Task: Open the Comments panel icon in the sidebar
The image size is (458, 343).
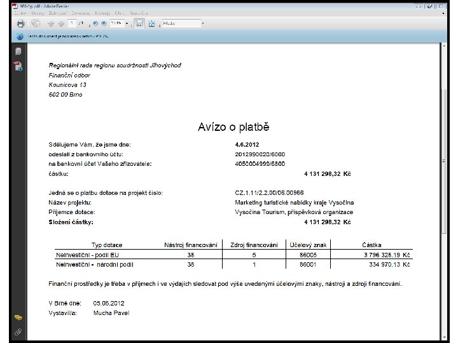Action: pos(18,318)
